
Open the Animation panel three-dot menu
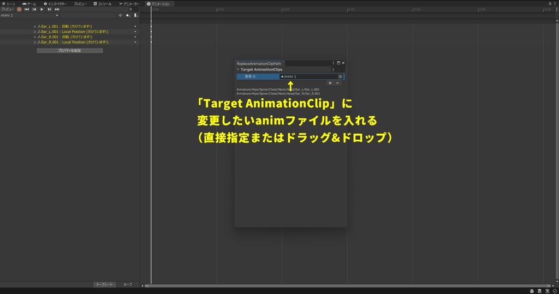click(x=555, y=4)
